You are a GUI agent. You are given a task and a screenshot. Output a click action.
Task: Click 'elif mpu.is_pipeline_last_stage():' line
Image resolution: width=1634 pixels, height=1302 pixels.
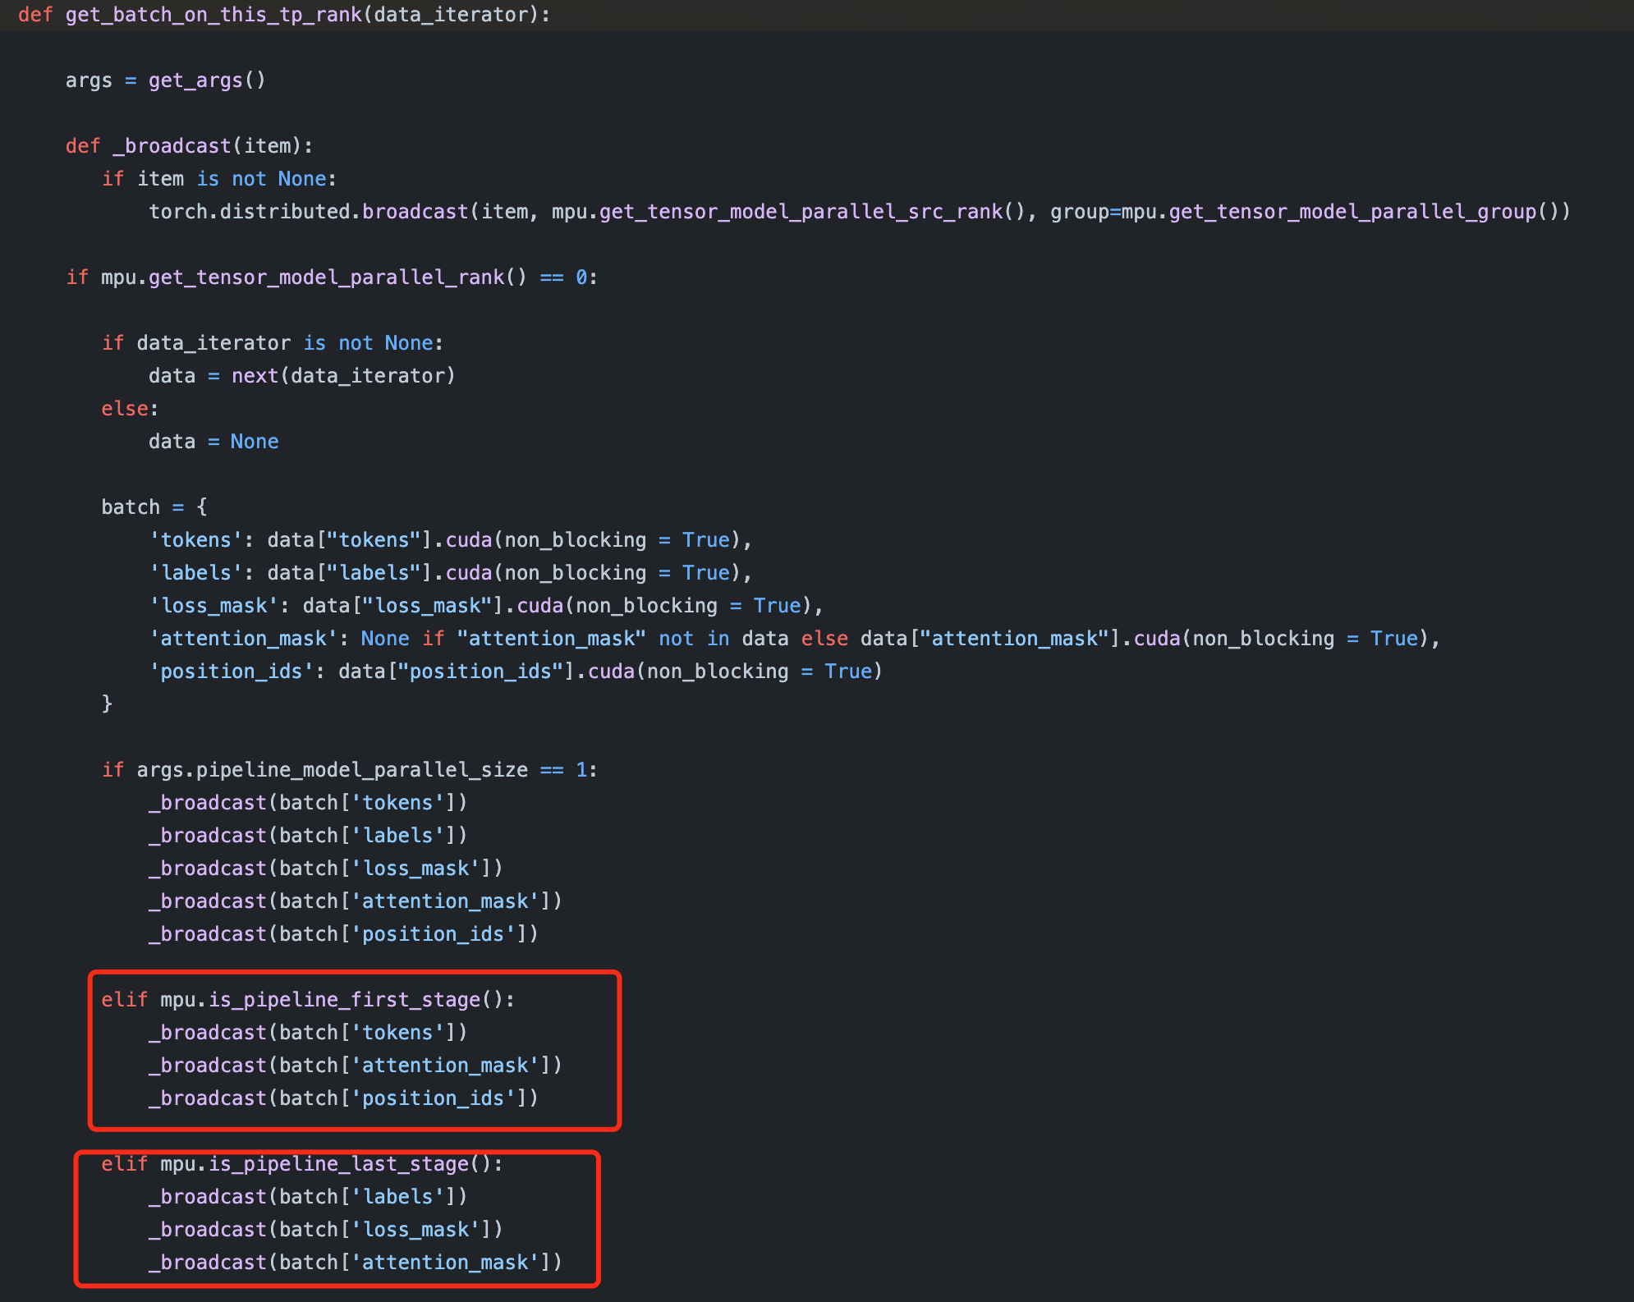tap(302, 1164)
